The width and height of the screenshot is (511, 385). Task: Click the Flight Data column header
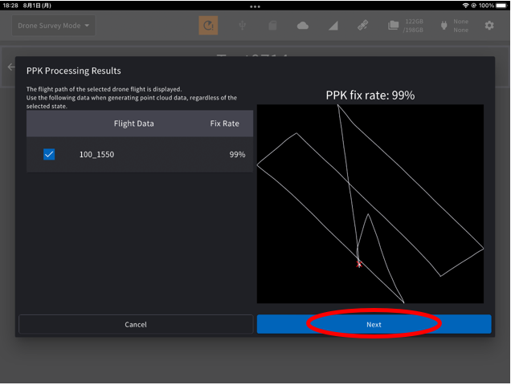click(133, 124)
